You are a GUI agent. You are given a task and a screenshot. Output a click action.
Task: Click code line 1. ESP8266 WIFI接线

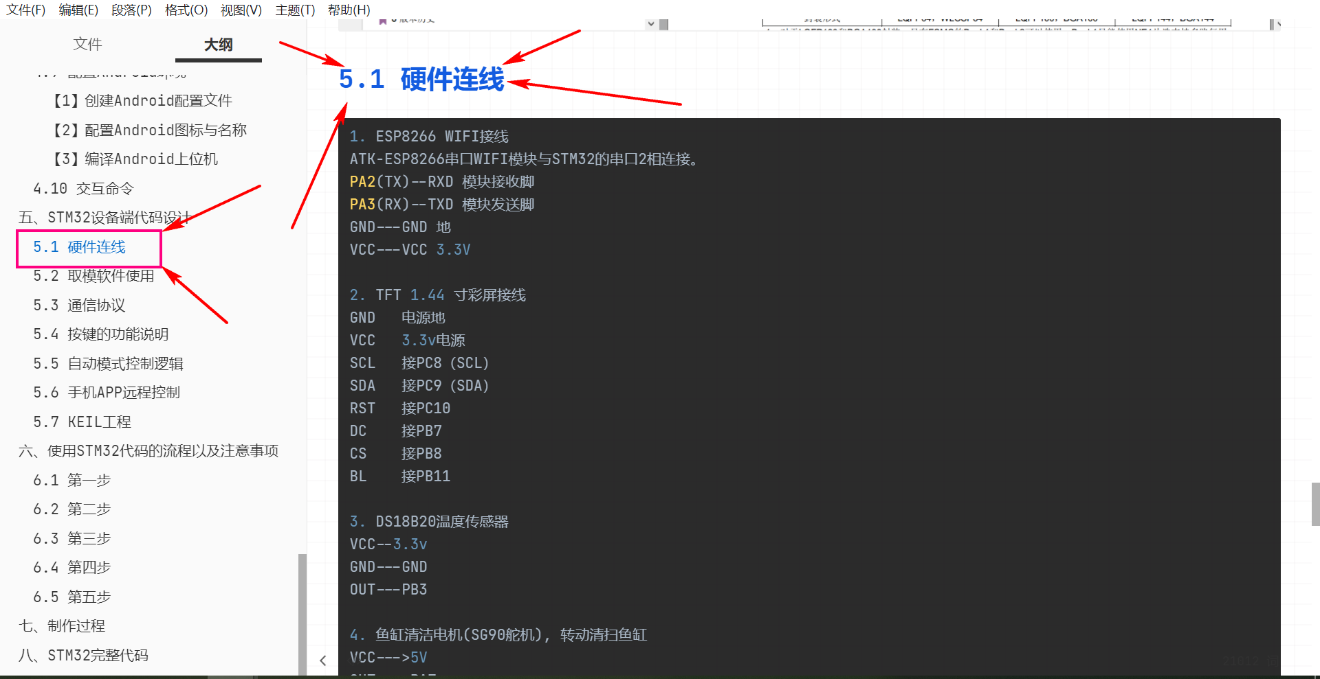429,137
